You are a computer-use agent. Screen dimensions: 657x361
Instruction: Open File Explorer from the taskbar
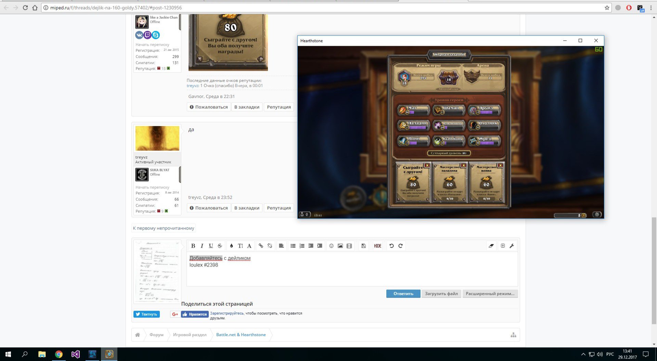42,354
